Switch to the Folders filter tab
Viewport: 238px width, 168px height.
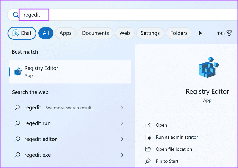(179, 33)
